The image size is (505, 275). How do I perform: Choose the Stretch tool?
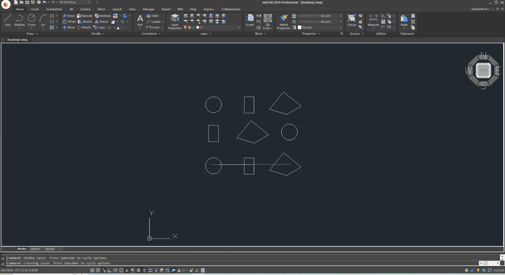tap(85, 22)
